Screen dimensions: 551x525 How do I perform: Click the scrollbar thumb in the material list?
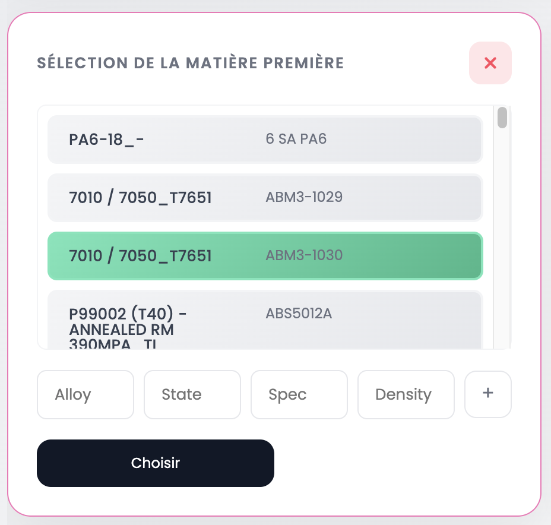pos(503,119)
